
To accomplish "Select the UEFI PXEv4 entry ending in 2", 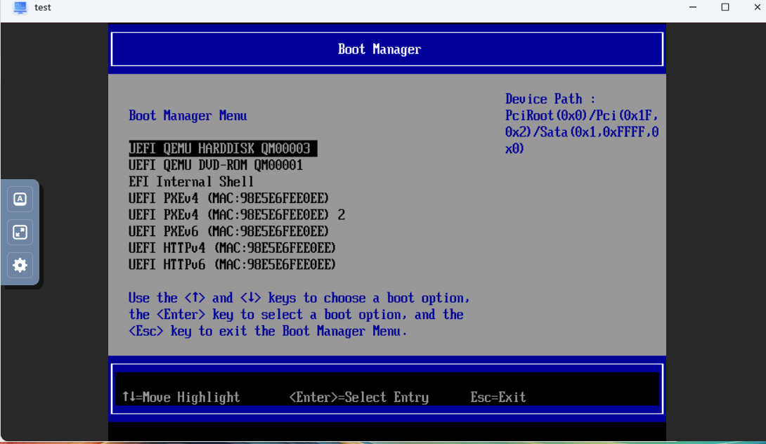I will [237, 215].
